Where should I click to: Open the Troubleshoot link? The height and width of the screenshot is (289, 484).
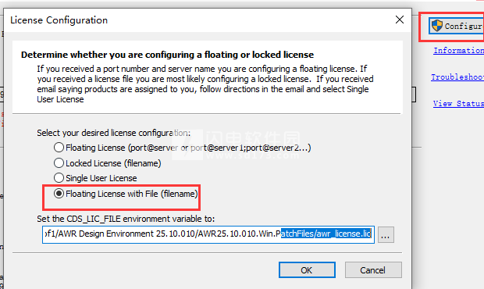[x=457, y=77]
